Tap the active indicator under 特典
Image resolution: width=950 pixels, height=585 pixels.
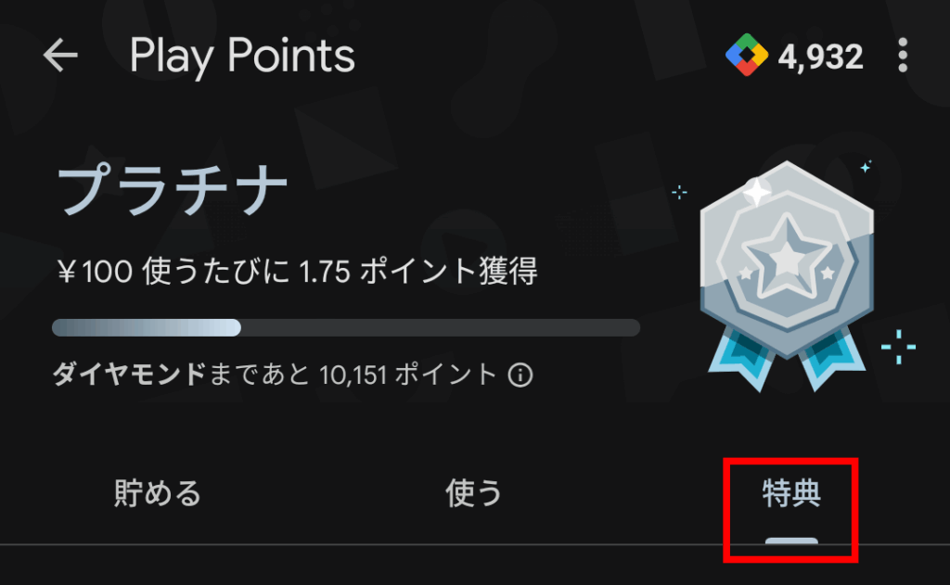click(791, 540)
